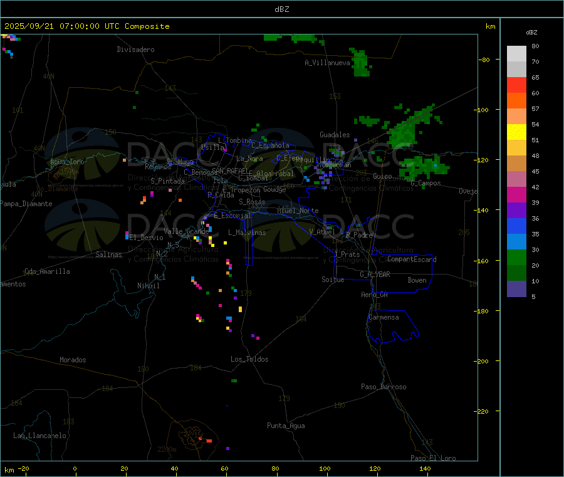Click the J_Prats map label
This screenshot has width=564, height=477.
(347, 254)
